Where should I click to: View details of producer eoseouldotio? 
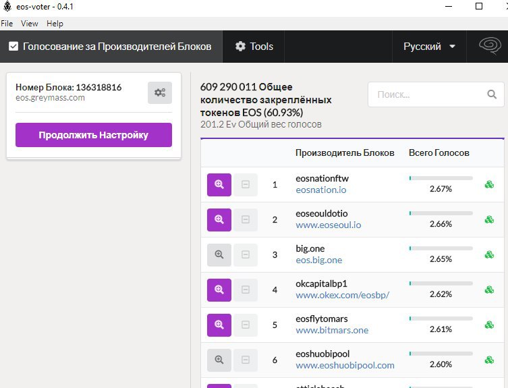[219, 220]
